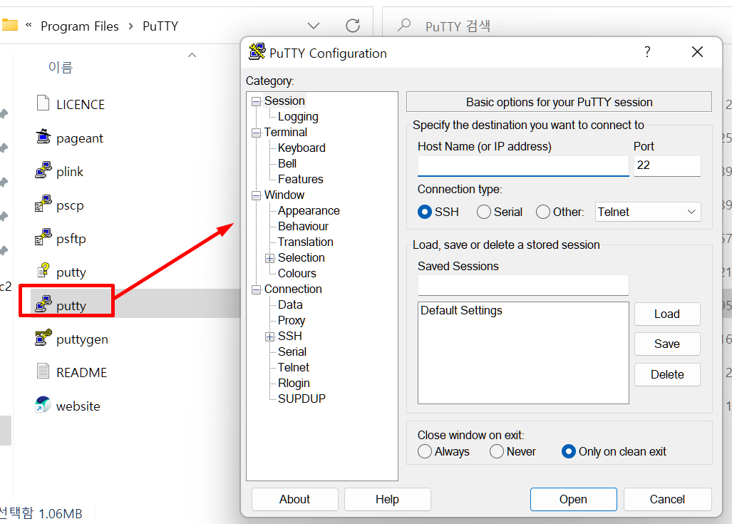The height and width of the screenshot is (524, 732).
Task: Select Colours in the category tree
Action: (297, 273)
